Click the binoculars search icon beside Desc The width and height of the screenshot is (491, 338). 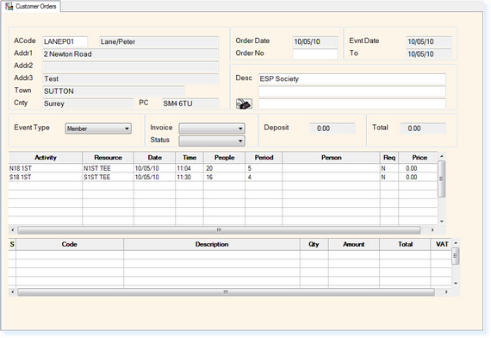pos(244,103)
